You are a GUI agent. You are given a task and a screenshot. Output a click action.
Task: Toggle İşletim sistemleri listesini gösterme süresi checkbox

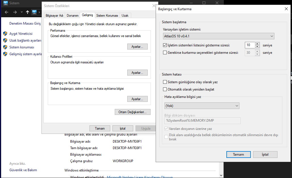tap(165, 45)
